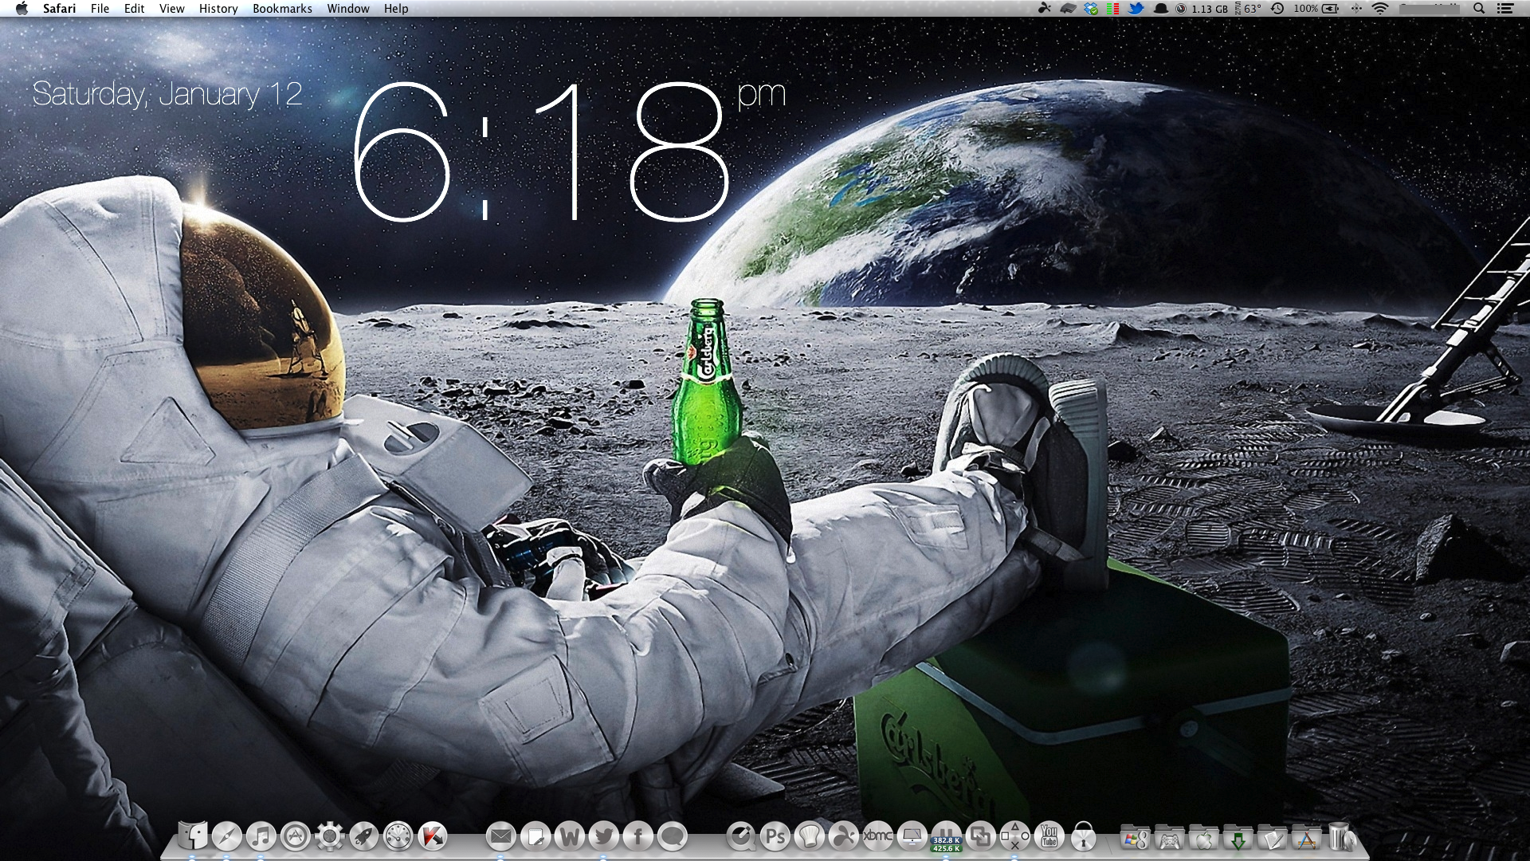The image size is (1530, 861).
Task: Click PS3 console menu bar icon
Action: (x=1069, y=9)
